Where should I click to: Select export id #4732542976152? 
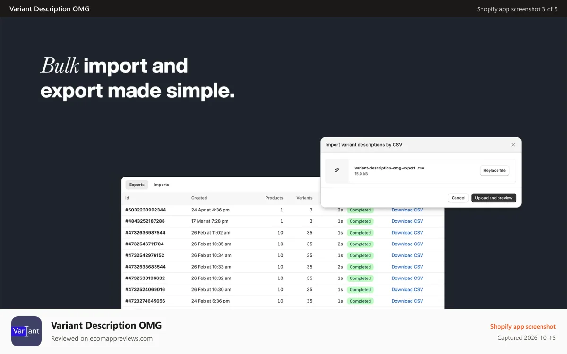145,255
